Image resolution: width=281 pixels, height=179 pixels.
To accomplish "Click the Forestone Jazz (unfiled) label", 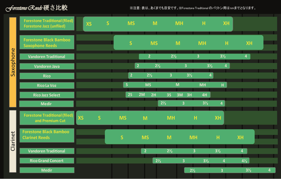I will pyautogui.click(x=45, y=26).
